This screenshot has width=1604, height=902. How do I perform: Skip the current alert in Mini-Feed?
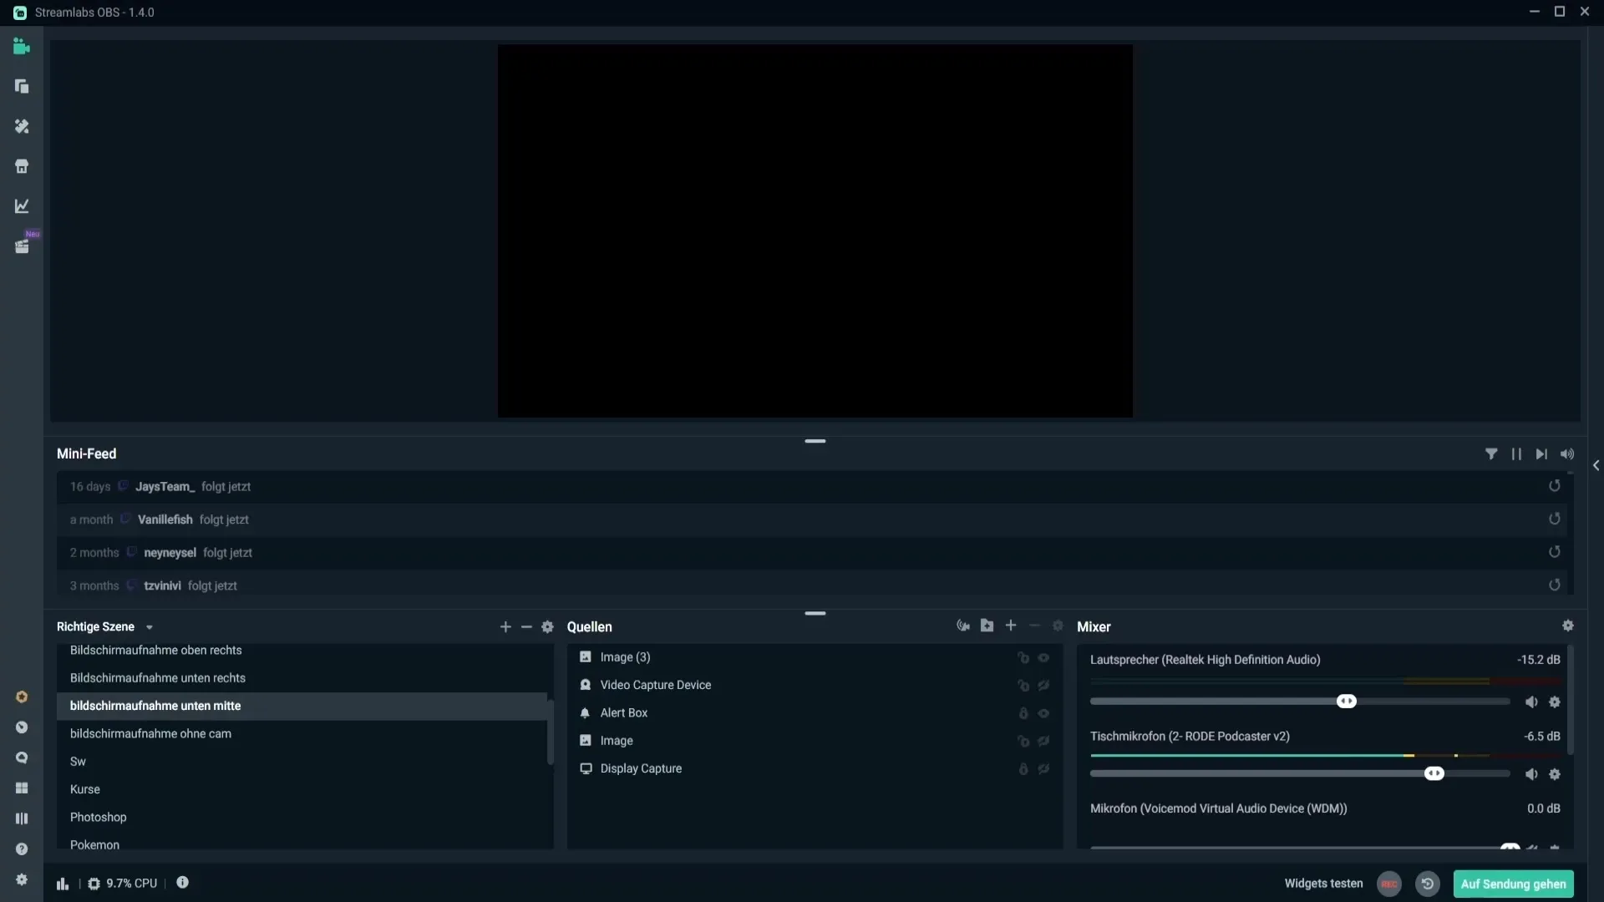[1541, 454]
